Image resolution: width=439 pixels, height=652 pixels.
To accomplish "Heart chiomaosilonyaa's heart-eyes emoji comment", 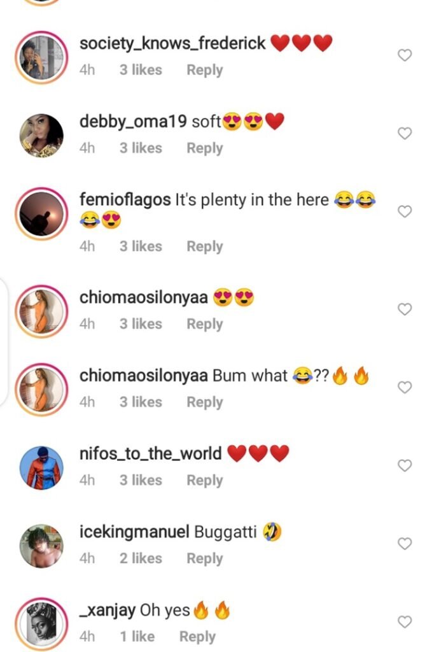I will (x=405, y=309).
